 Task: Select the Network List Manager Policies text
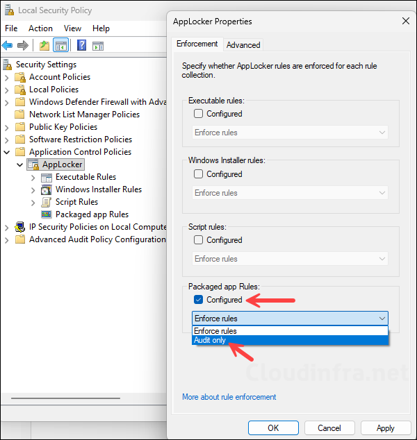pos(84,115)
